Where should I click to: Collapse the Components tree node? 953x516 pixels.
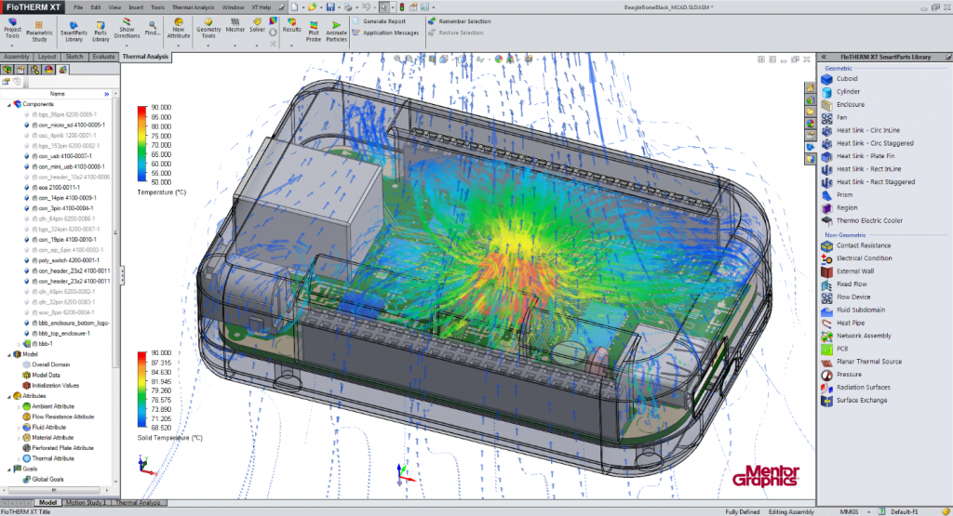(x=9, y=104)
